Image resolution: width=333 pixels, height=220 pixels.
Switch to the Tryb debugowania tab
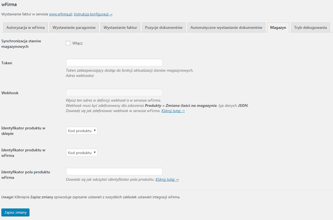coord(310,27)
